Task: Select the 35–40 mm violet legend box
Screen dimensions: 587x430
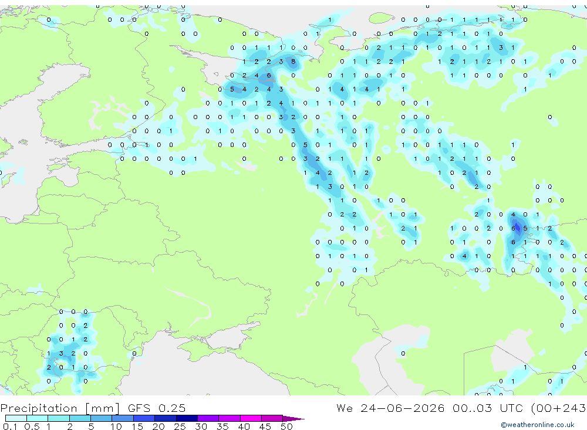Action: pyautogui.click(x=230, y=418)
